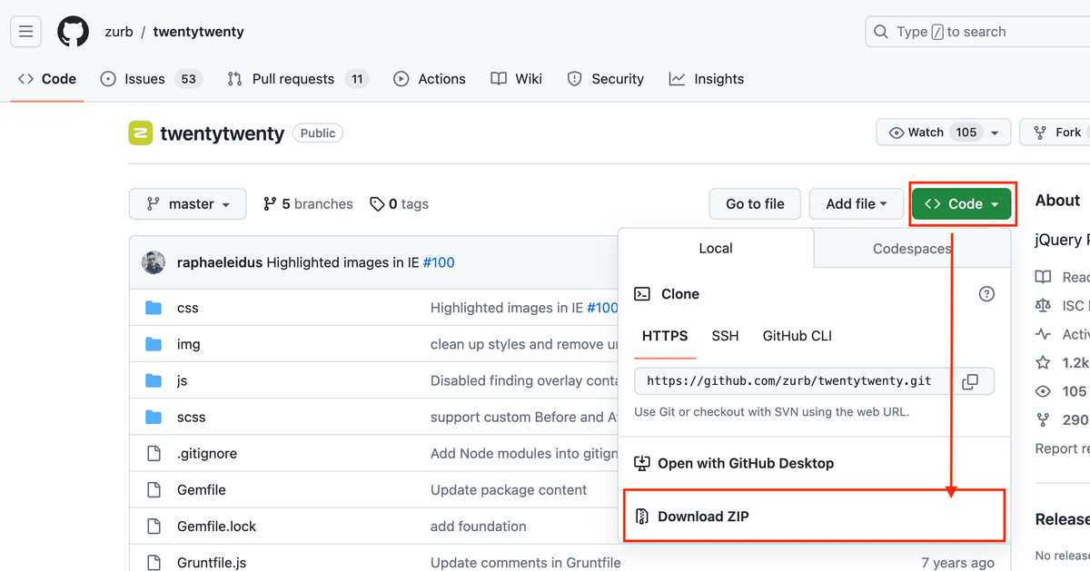The height and width of the screenshot is (571, 1090).
Task: Open the hamburger navigation menu
Action: (25, 32)
